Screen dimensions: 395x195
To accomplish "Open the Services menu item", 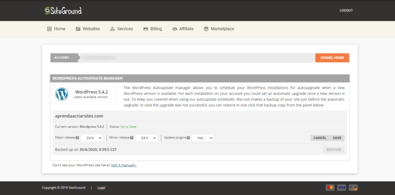I will pyautogui.click(x=122, y=29).
